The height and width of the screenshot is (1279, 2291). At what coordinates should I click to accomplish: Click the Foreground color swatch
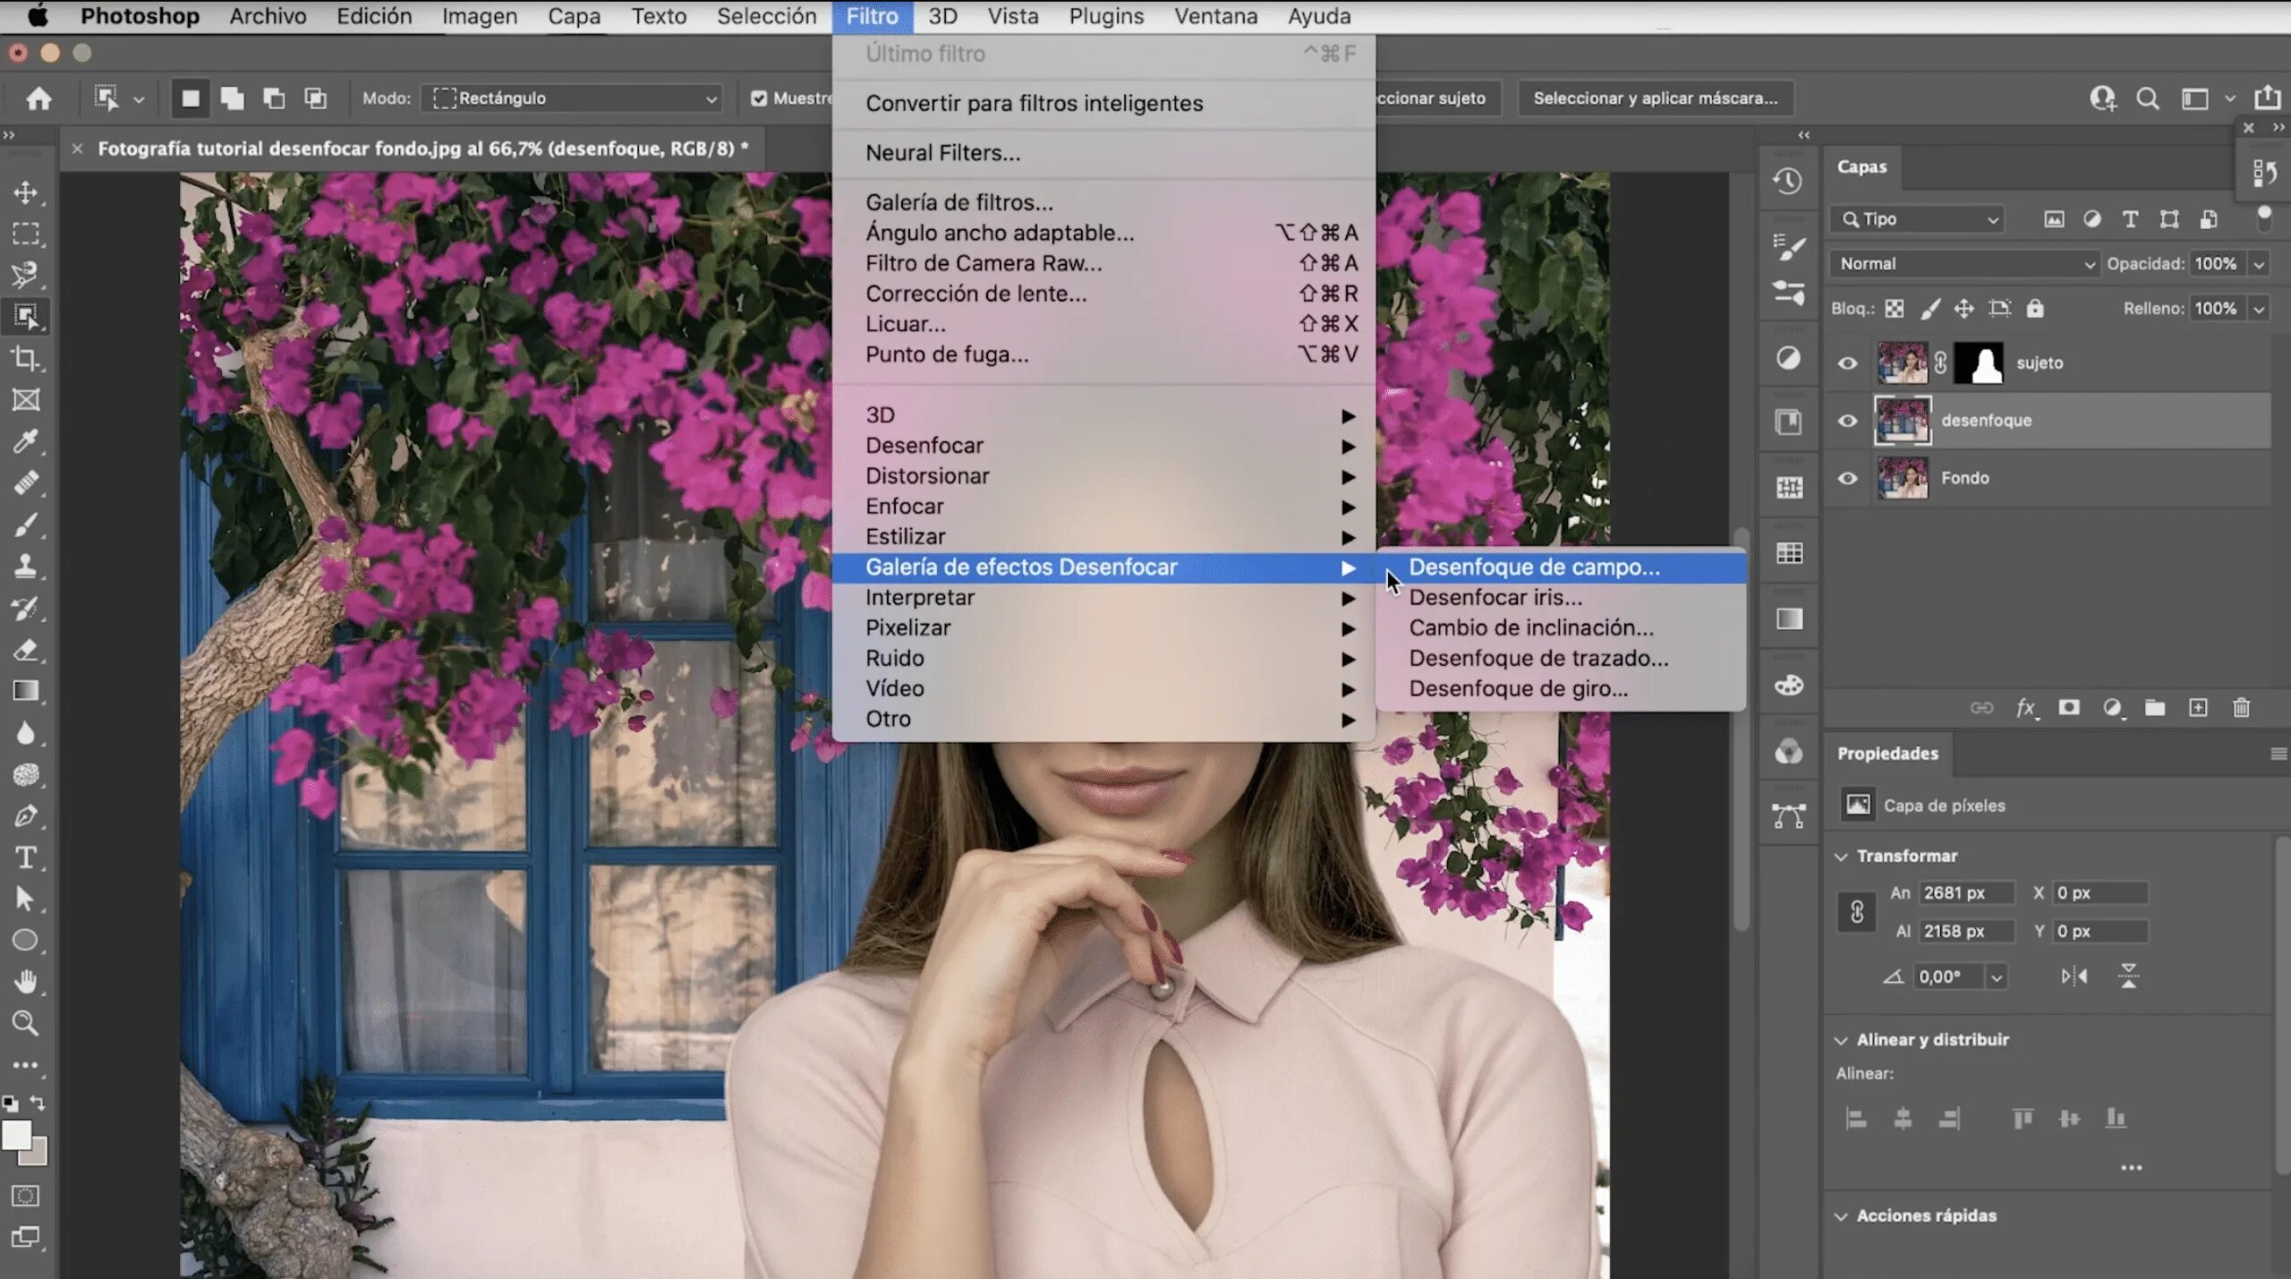pos(16,1133)
